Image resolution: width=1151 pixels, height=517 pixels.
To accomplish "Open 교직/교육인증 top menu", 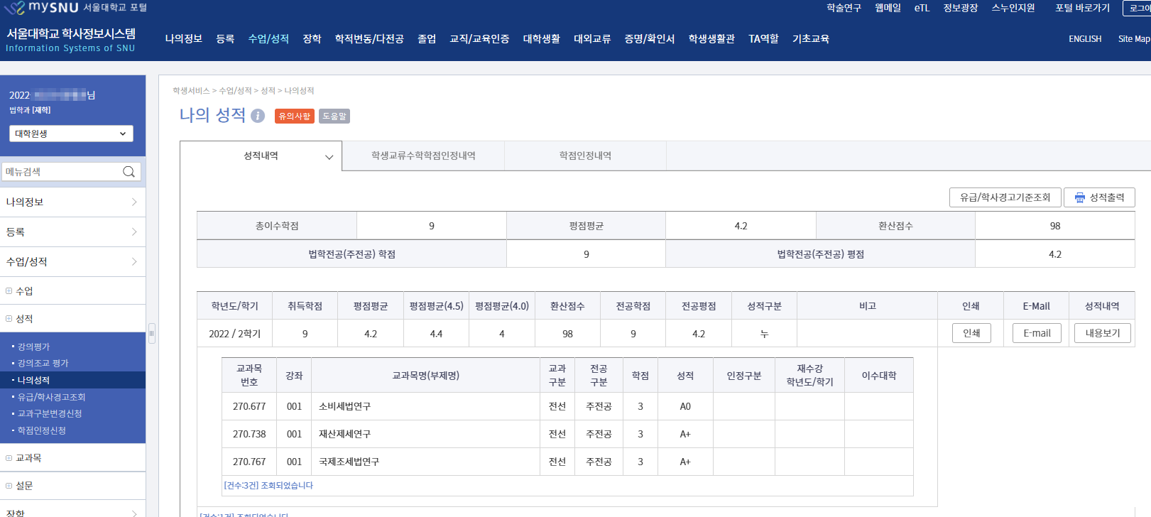I will [x=479, y=39].
